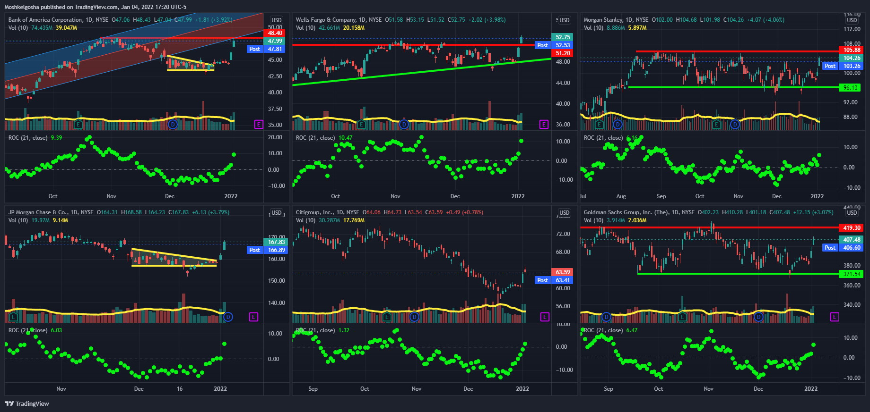The width and height of the screenshot is (870, 412).
Task: Open October earnings E marker on Goldman Sachs chart
Action: [682, 317]
